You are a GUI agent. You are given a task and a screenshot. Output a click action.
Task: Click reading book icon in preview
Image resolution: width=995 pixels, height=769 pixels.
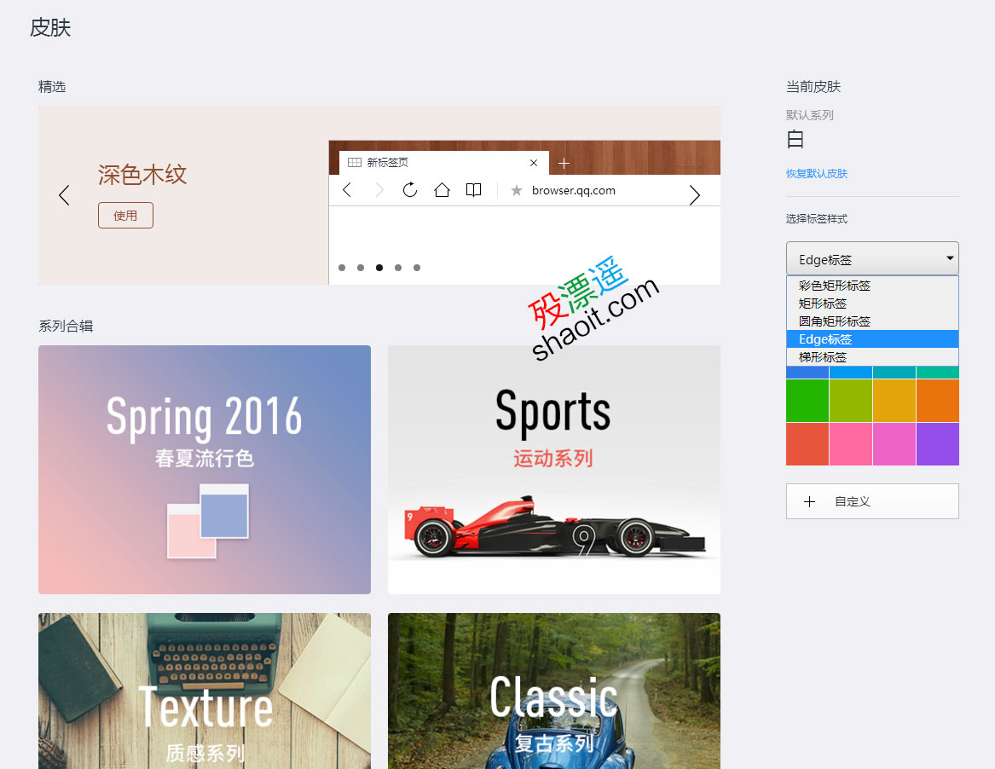tap(473, 190)
